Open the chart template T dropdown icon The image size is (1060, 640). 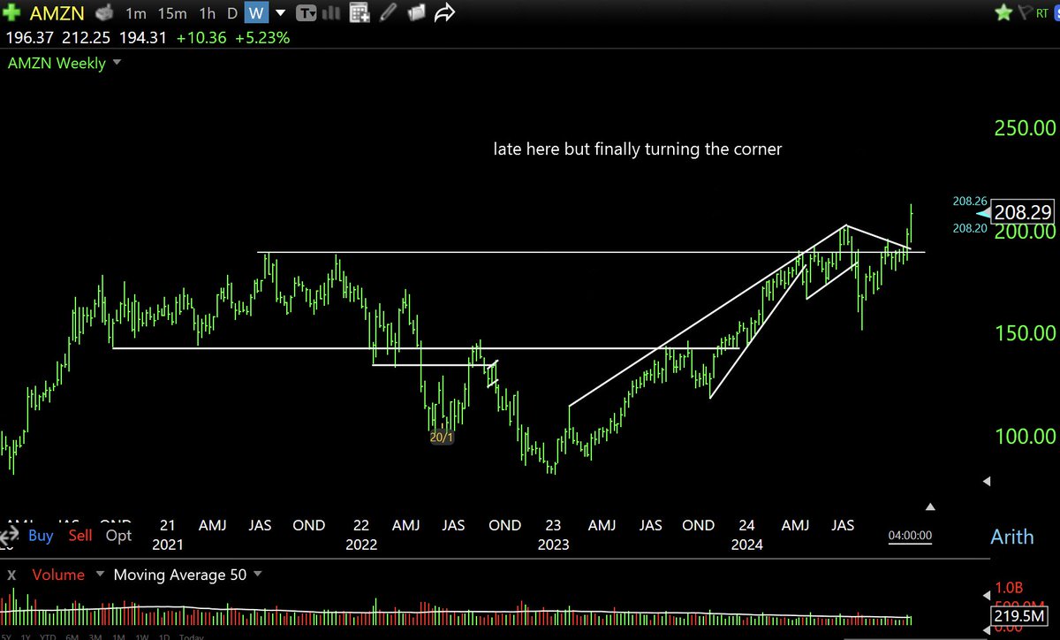tap(307, 13)
